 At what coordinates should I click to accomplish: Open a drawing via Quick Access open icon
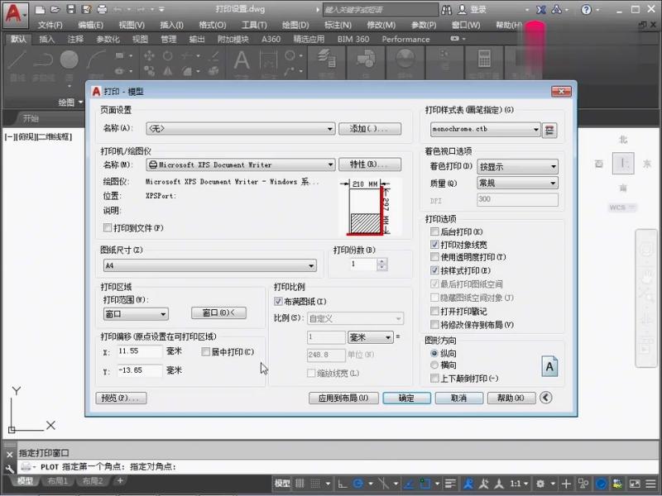point(55,9)
